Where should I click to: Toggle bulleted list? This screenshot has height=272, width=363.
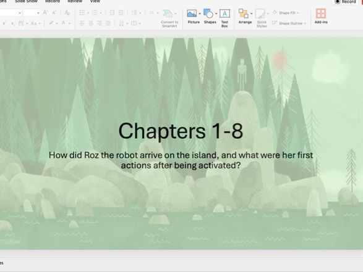pos(82,13)
